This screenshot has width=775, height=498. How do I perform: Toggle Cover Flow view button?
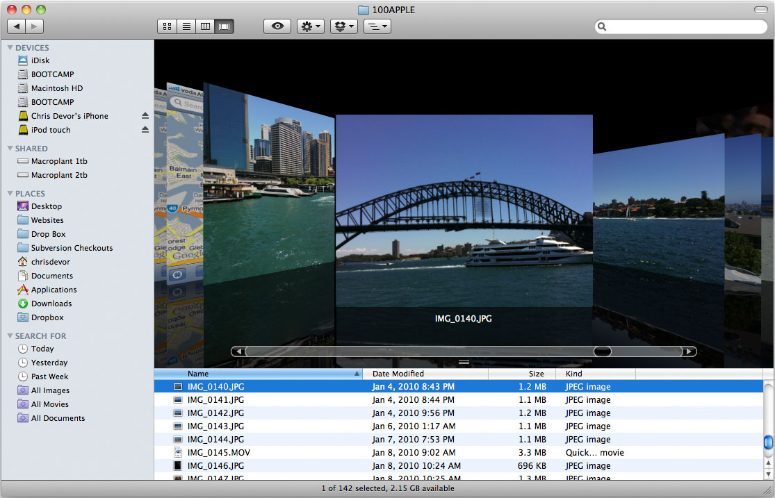click(225, 26)
